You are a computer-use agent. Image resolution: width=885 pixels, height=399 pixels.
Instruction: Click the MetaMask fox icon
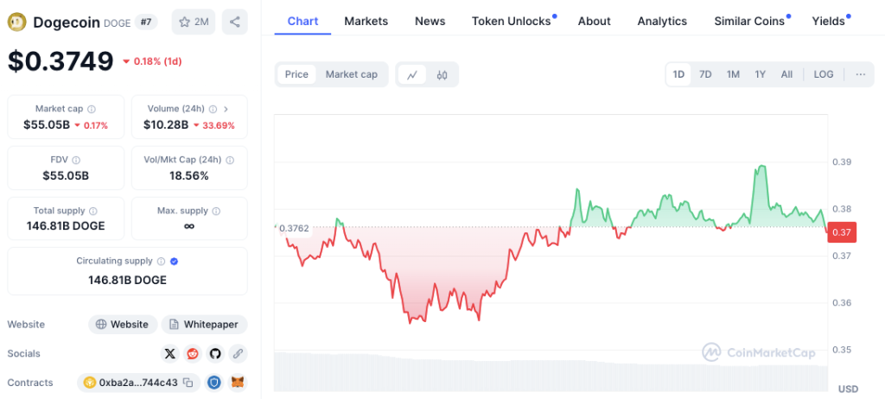tap(239, 383)
